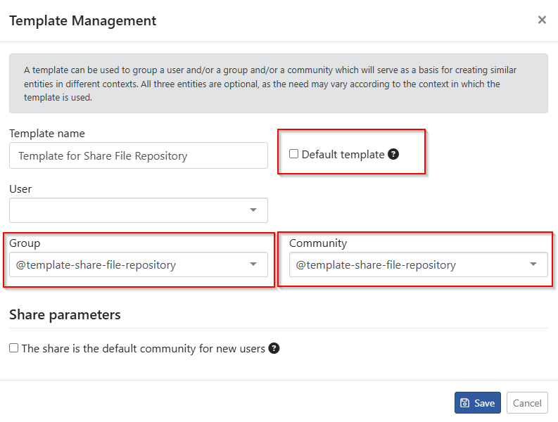Open the User dropdown
The image size is (558, 422).
pos(139,210)
